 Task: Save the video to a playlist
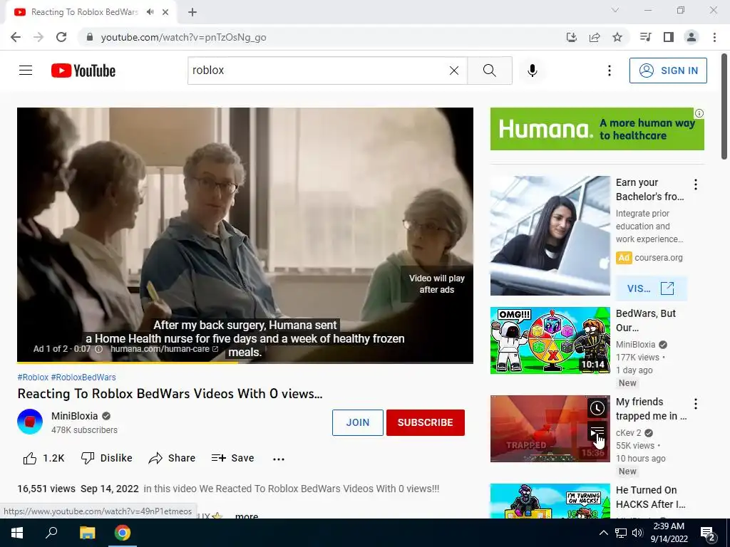(233, 458)
